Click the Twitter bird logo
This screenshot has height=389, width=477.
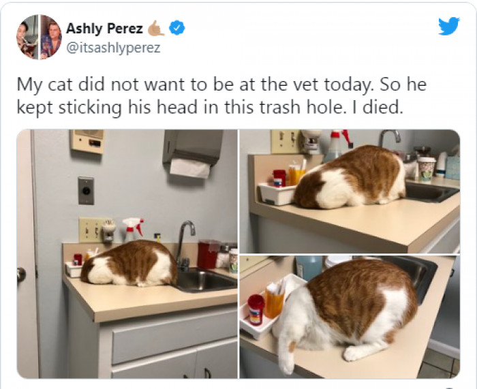coord(448,26)
